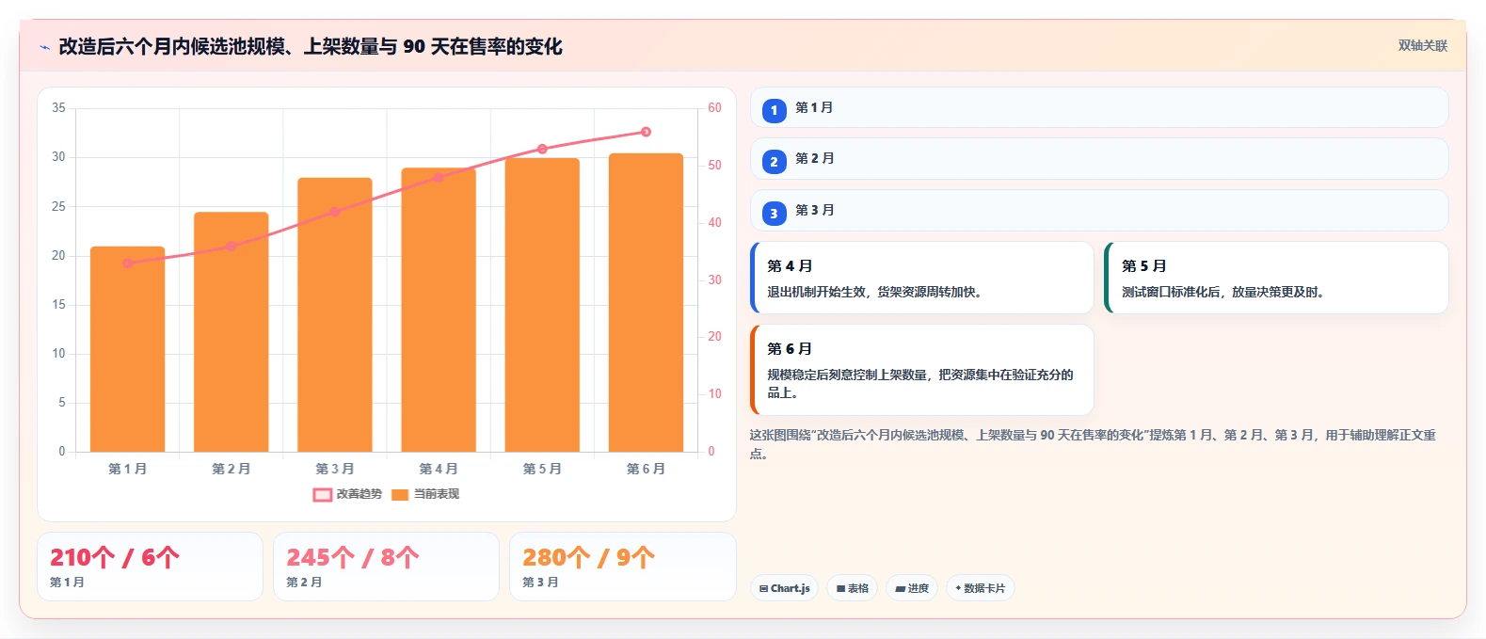Click the trend line point above 第 1 月

coord(128,264)
